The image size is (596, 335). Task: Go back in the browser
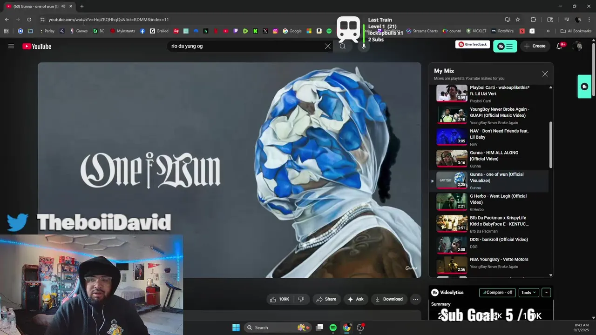coord(7,20)
